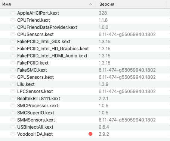
Task: Click the red tag dot on VoodooHDA.kext
Action: [90, 134]
